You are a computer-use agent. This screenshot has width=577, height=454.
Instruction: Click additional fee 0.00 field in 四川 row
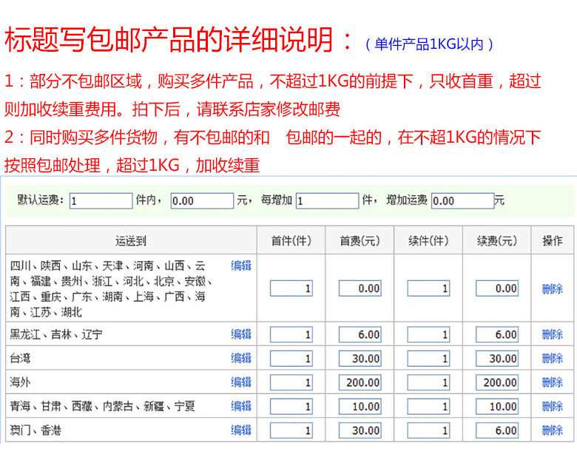[x=497, y=288]
